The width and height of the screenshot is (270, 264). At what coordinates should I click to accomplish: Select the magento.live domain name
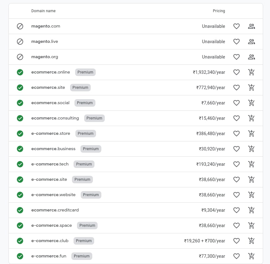pyautogui.click(x=45, y=42)
